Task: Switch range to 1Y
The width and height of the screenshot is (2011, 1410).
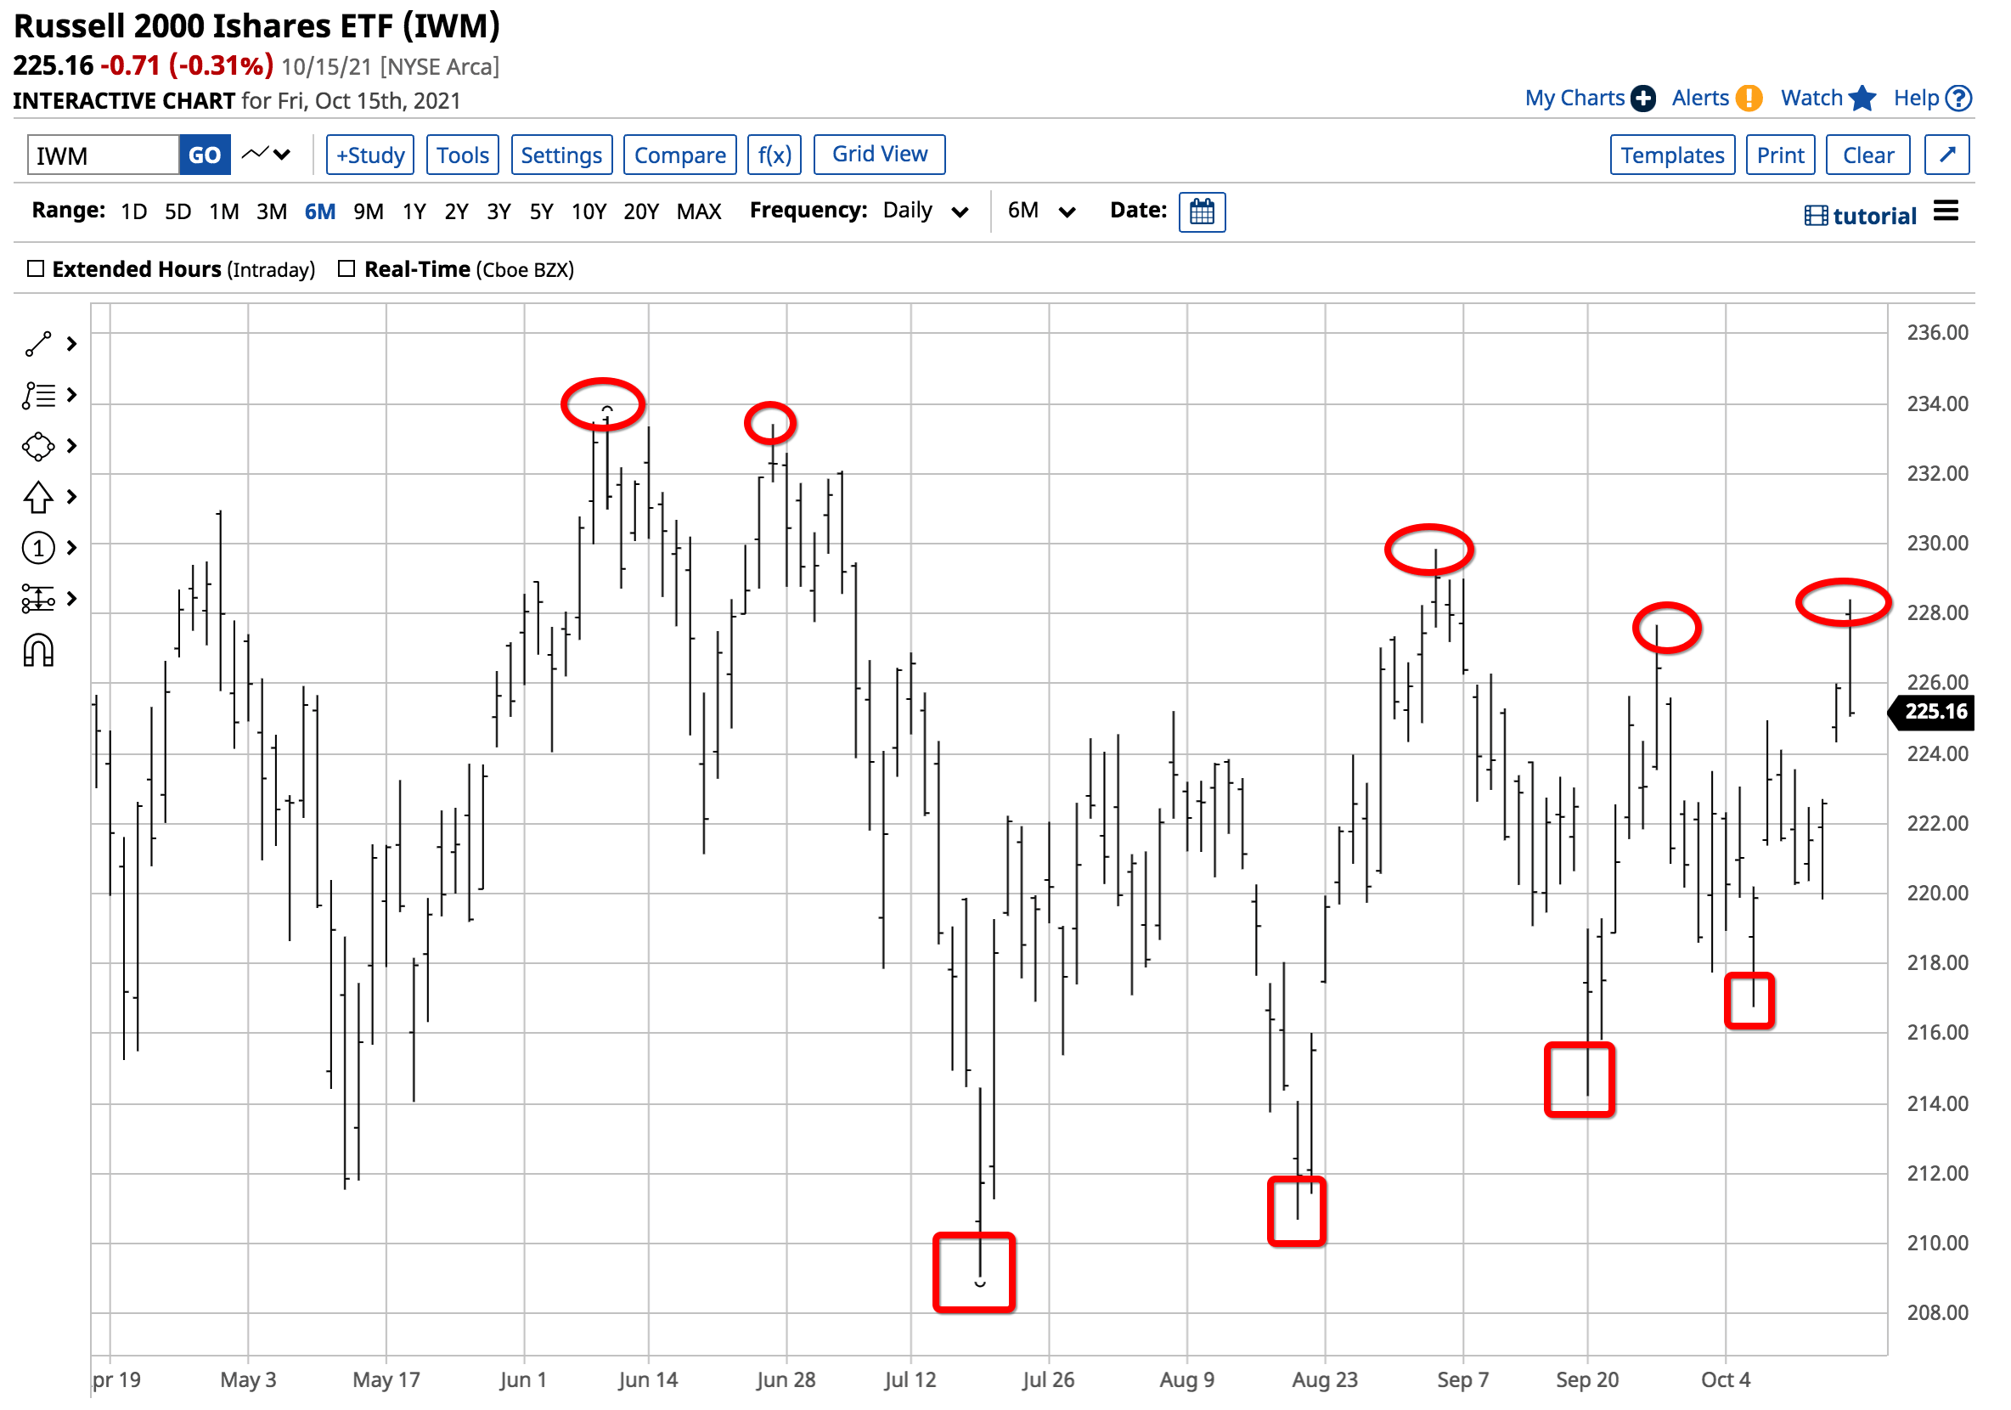Action: (414, 211)
